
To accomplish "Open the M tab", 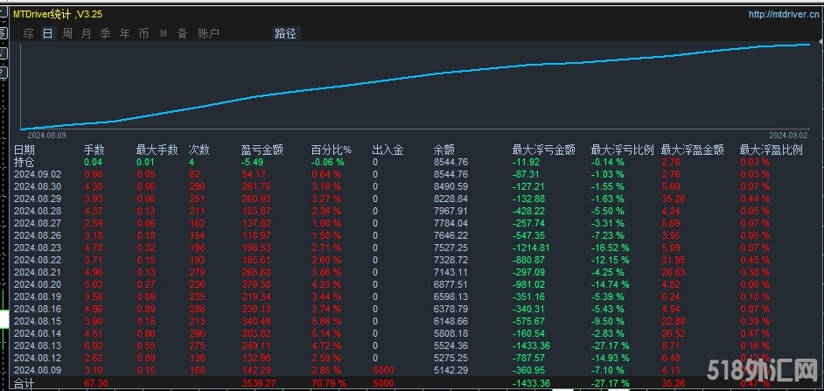I will pyautogui.click(x=164, y=33).
